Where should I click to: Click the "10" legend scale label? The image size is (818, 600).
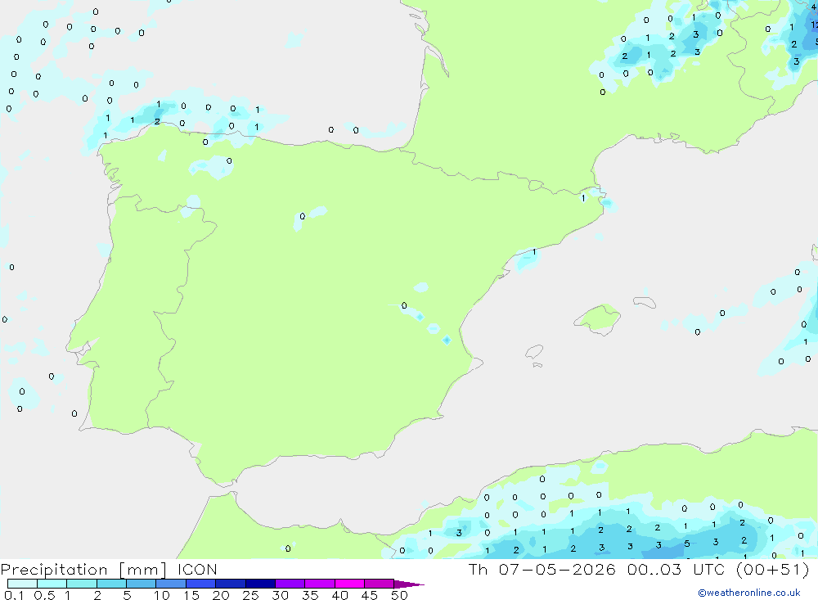pyautogui.click(x=162, y=595)
